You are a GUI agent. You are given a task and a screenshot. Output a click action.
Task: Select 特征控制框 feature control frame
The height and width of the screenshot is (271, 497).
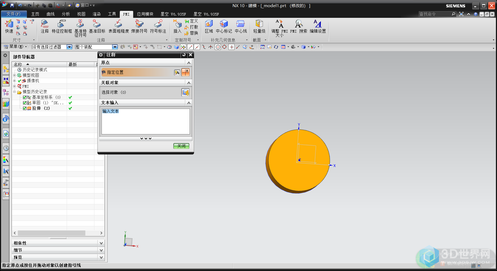[62, 26]
